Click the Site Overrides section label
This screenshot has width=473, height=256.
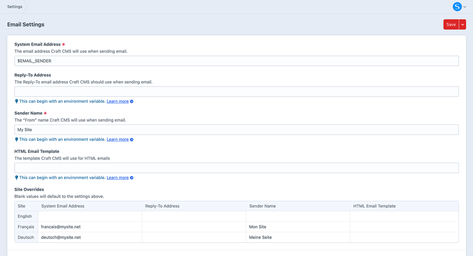click(29, 189)
